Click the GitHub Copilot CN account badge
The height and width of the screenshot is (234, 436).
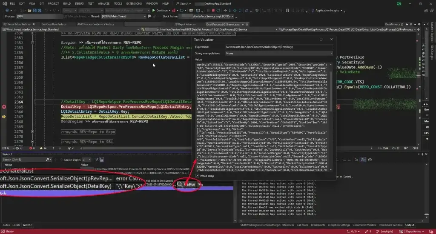pyautogui.click(x=399, y=3)
